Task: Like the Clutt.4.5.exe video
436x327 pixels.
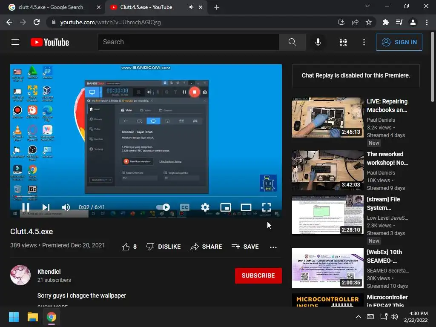Action: 129,247
